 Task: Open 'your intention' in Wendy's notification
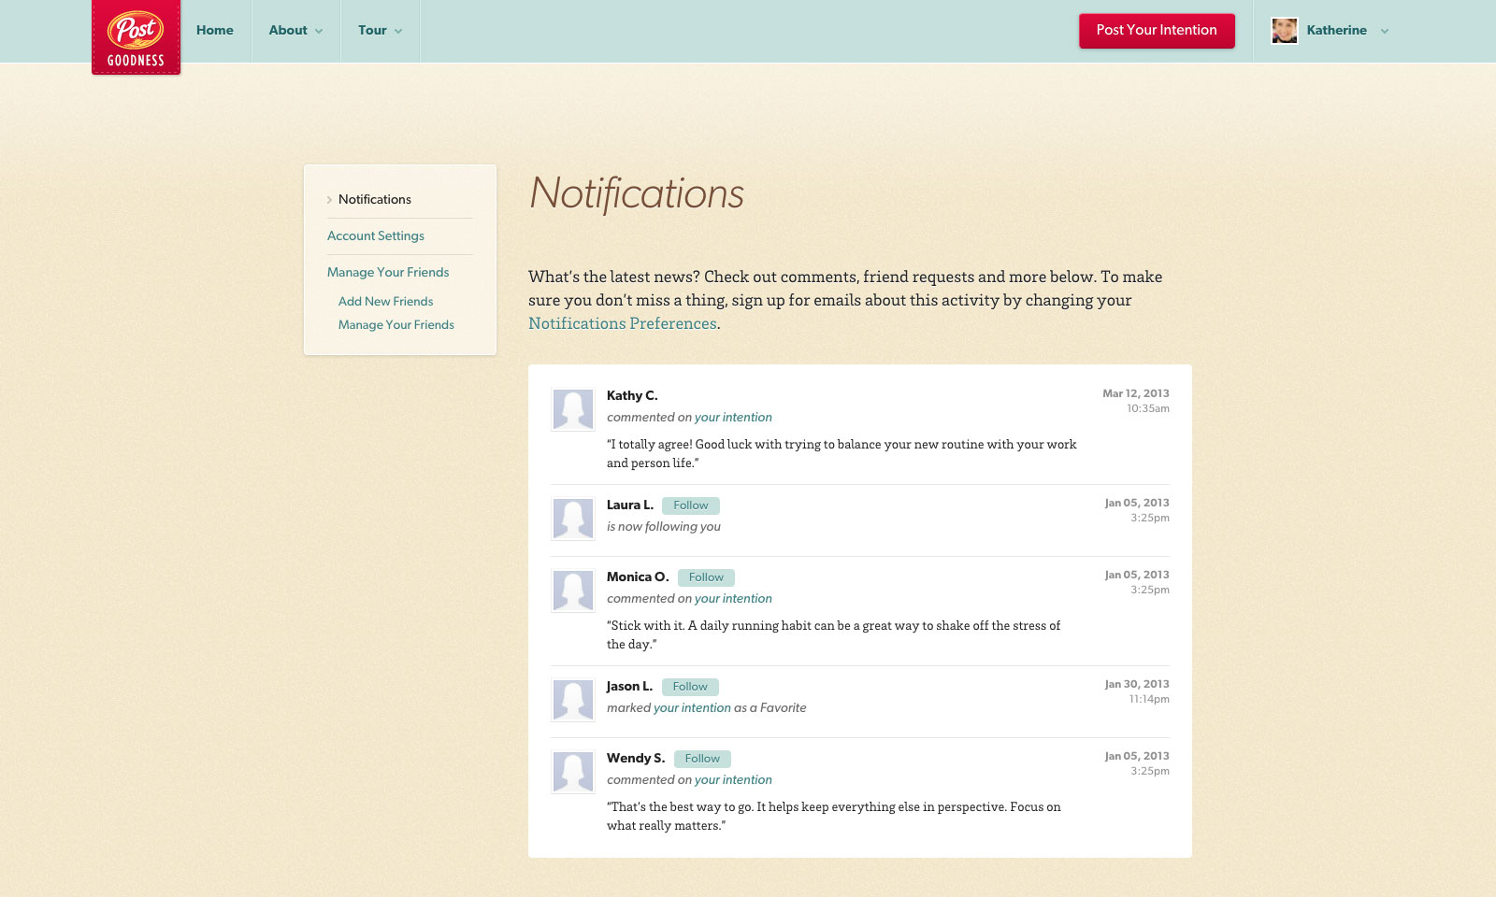733,780
